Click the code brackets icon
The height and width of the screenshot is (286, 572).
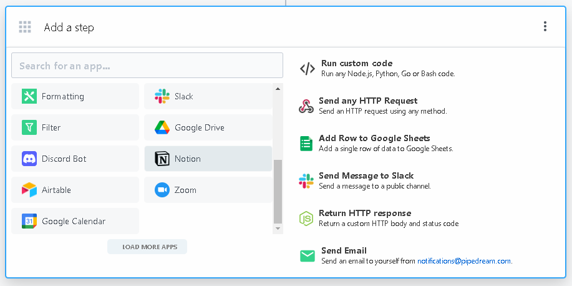pos(307,68)
